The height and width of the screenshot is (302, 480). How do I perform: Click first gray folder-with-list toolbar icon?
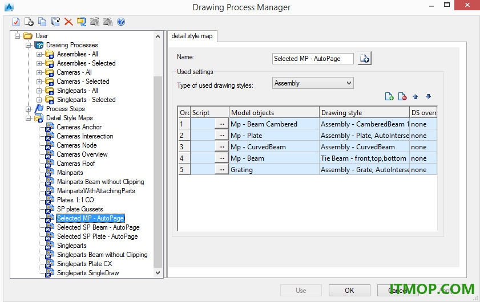point(95,22)
